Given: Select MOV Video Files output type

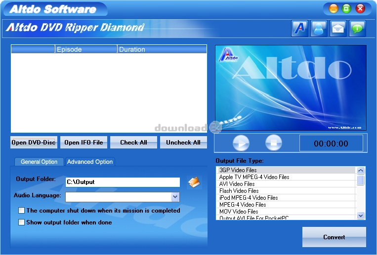Looking at the screenshot, I should click(x=286, y=212).
